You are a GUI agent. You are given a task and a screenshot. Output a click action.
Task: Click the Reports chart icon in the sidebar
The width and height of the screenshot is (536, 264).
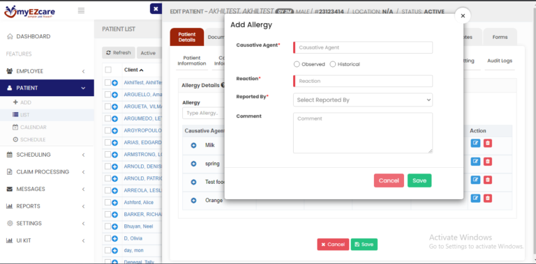click(x=10, y=206)
